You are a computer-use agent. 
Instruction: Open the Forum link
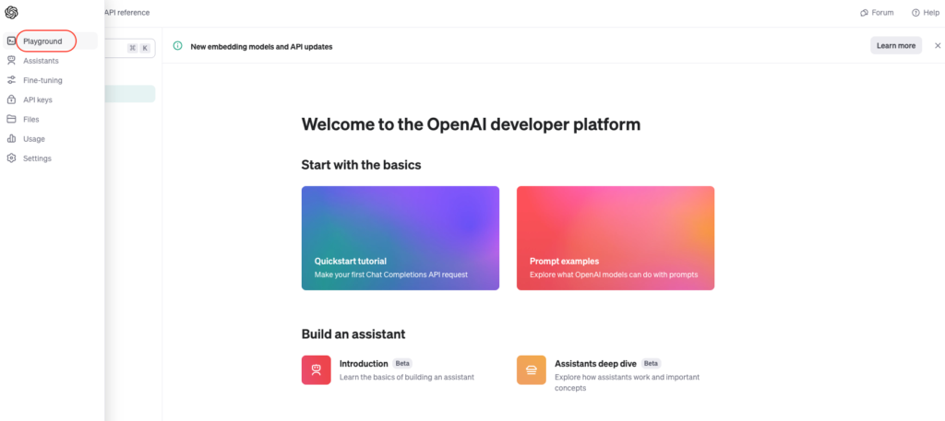click(x=877, y=13)
